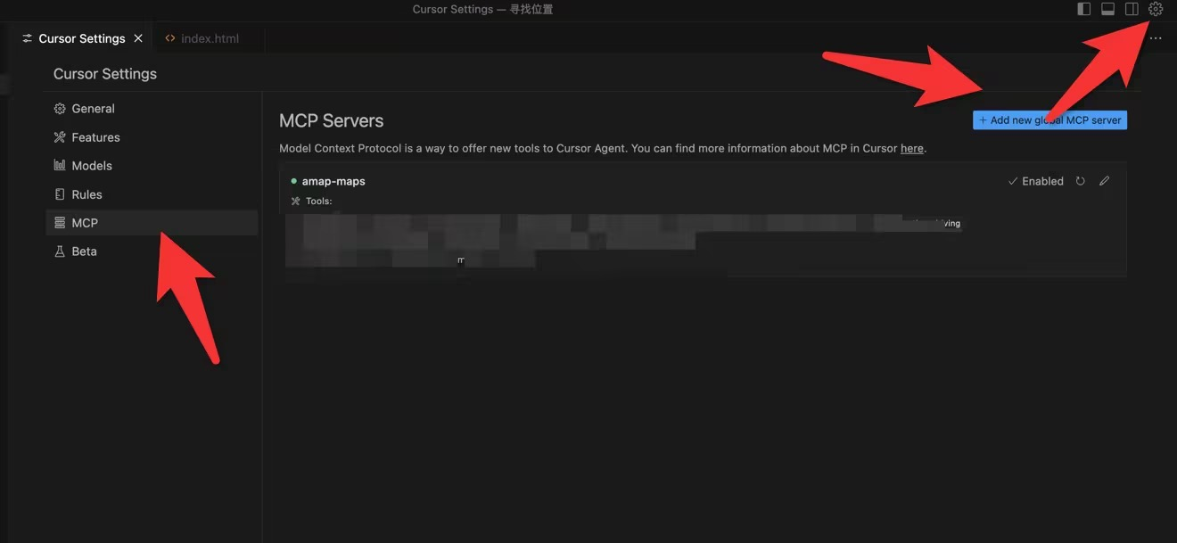Open the editor more actions ellipsis
Screen dimensions: 1177x543
[1156, 38]
